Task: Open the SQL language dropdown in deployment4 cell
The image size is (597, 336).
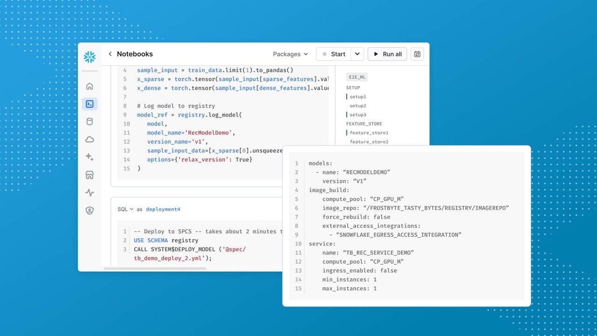Action: pyautogui.click(x=124, y=209)
